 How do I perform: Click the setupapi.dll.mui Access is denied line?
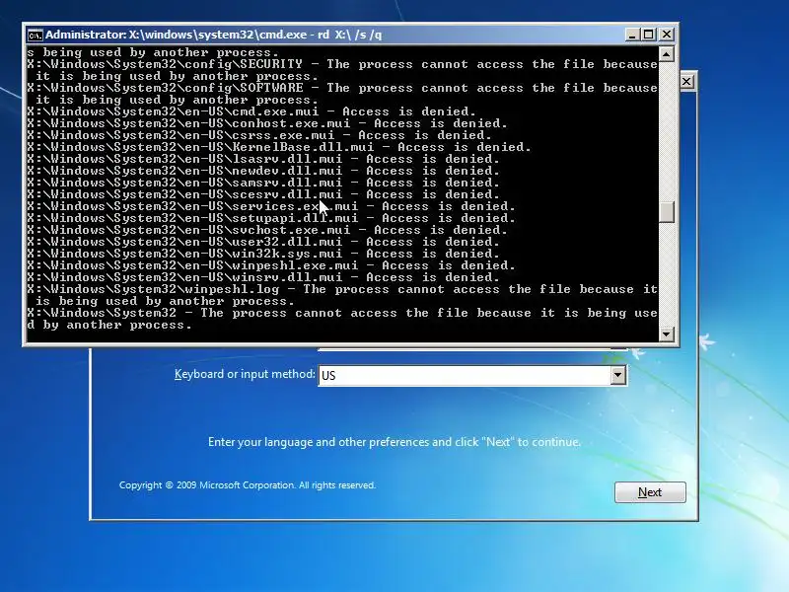point(271,218)
